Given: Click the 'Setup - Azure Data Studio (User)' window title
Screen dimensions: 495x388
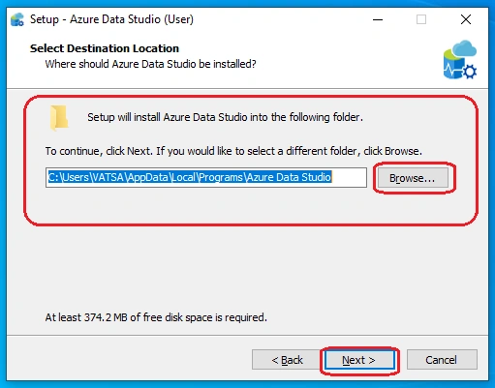Looking at the screenshot, I should tap(111, 19).
